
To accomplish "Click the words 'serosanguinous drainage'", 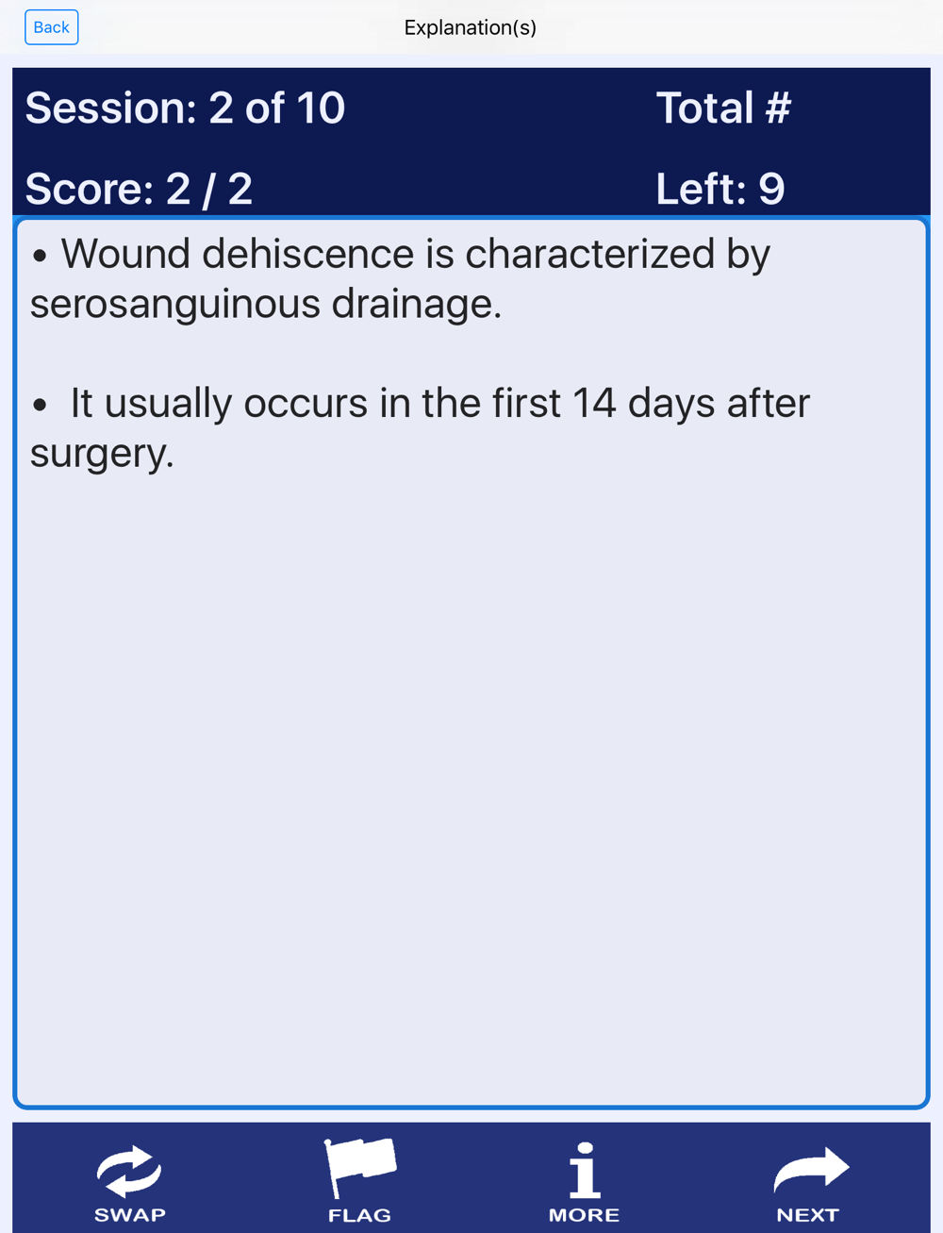I will tap(265, 304).
